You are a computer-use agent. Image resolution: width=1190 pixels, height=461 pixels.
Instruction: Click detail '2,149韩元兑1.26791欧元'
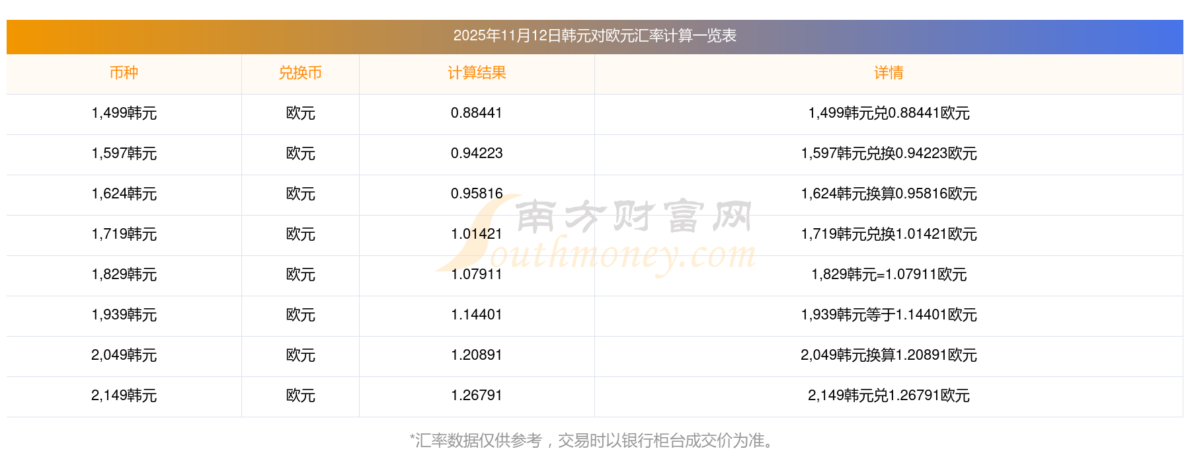(889, 396)
